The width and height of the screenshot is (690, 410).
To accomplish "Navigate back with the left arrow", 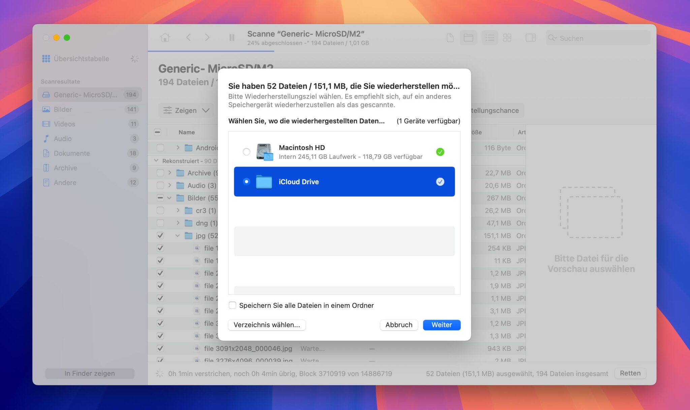I will (x=189, y=37).
